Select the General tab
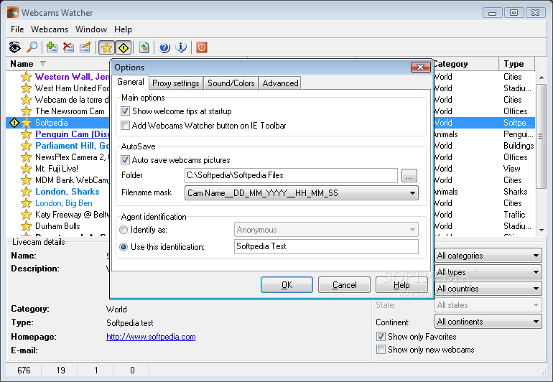Image resolution: width=553 pixels, height=382 pixels. (131, 82)
